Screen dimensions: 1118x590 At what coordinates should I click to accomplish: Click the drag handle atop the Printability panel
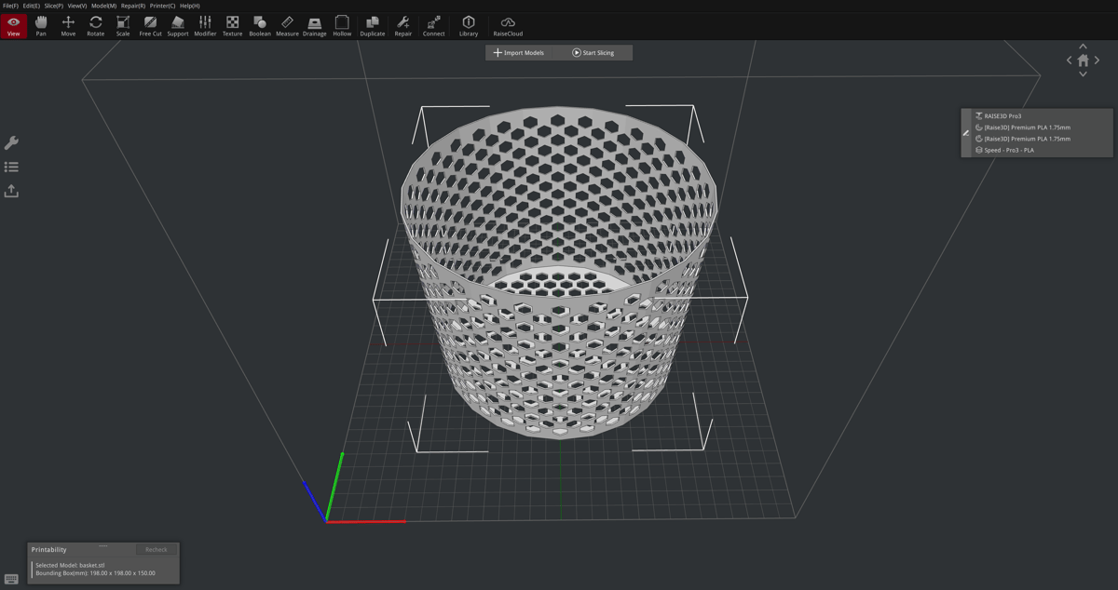tap(103, 546)
